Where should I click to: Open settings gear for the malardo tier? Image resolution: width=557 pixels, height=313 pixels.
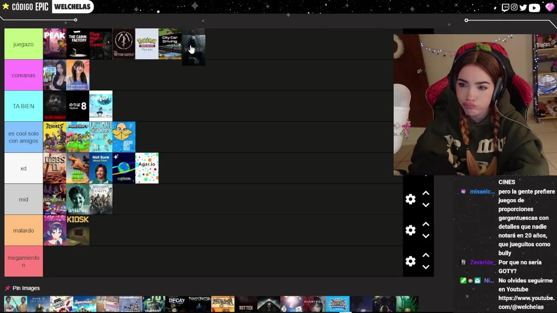click(410, 230)
